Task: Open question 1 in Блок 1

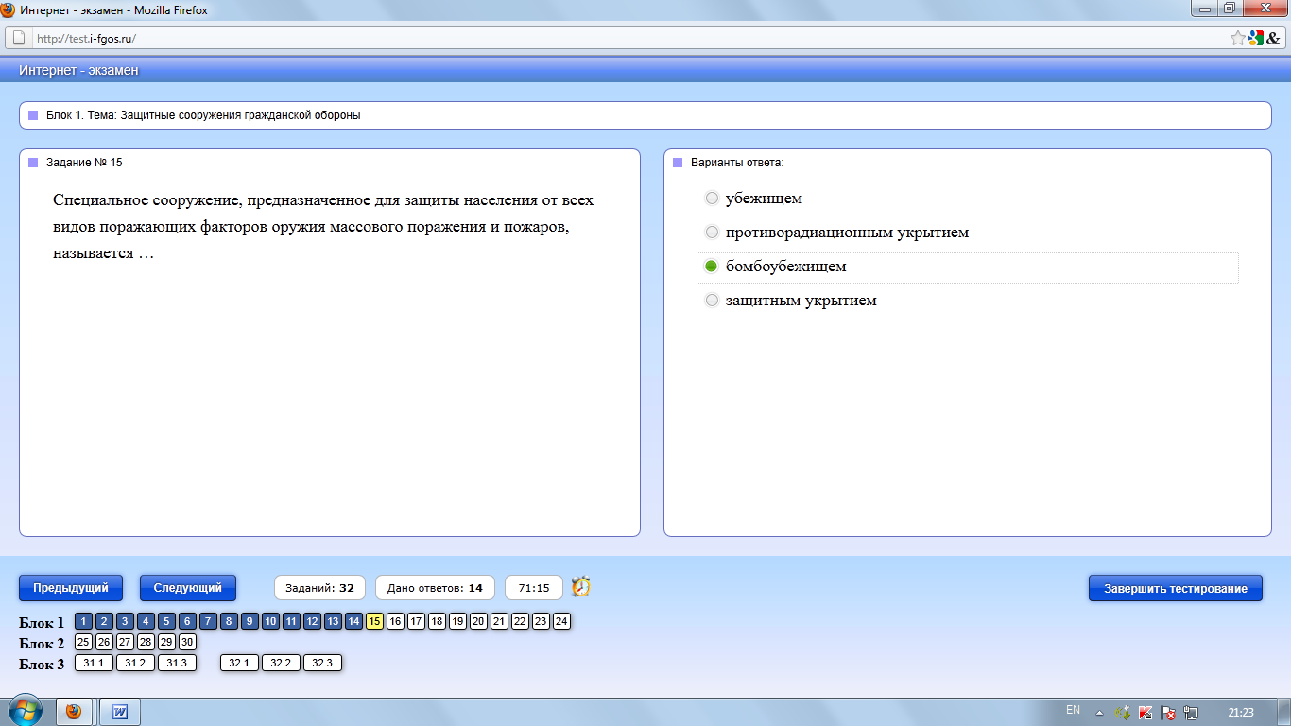Action: pyautogui.click(x=83, y=621)
